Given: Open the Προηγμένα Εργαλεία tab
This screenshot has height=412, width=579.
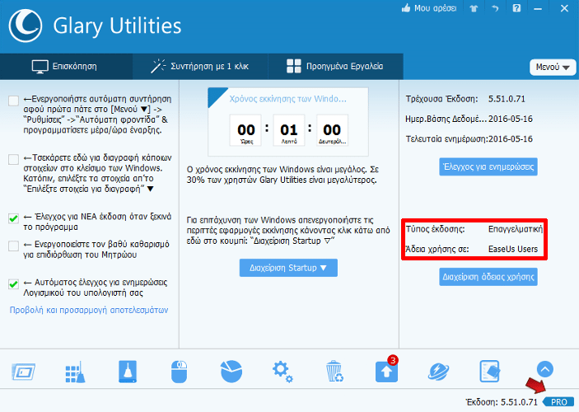Looking at the screenshot, I should 336,67.
